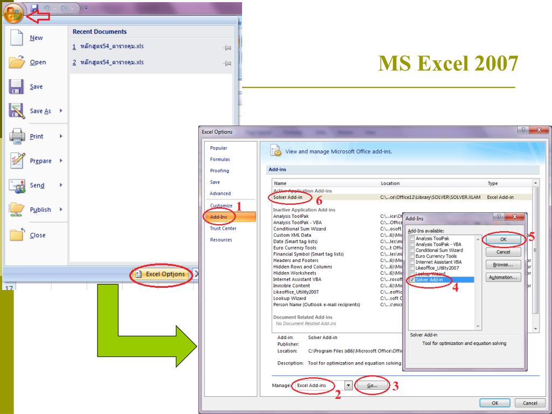Select Save category in Excel Options sidebar
The height and width of the screenshot is (414, 552).
(x=215, y=182)
